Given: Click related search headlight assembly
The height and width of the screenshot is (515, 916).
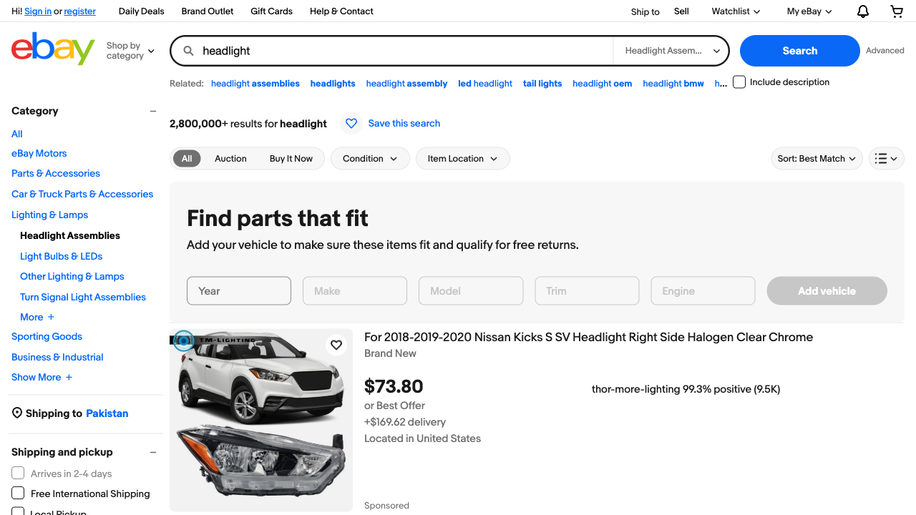Looking at the screenshot, I should (x=406, y=84).
